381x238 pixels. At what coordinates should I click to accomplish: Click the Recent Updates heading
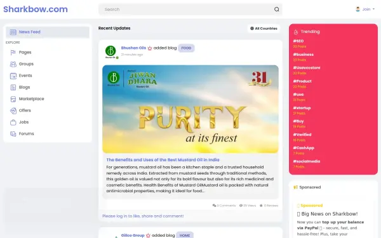click(x=114, y=29)
